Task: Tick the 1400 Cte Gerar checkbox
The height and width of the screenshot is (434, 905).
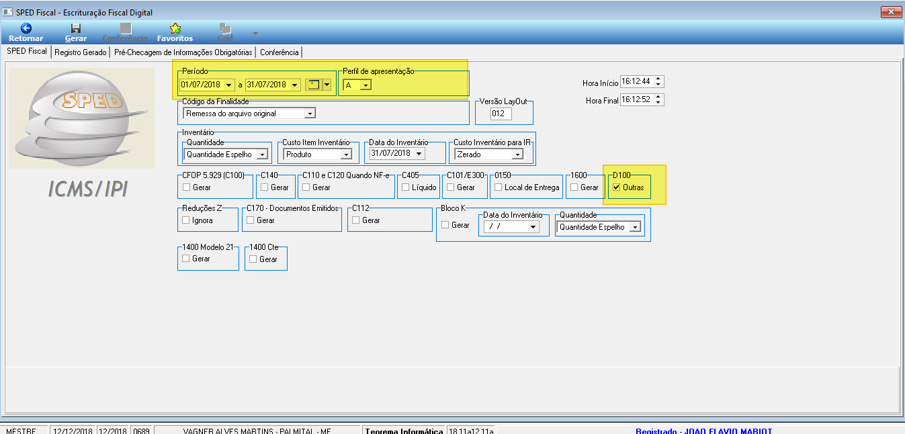Action: pos(253,259)
